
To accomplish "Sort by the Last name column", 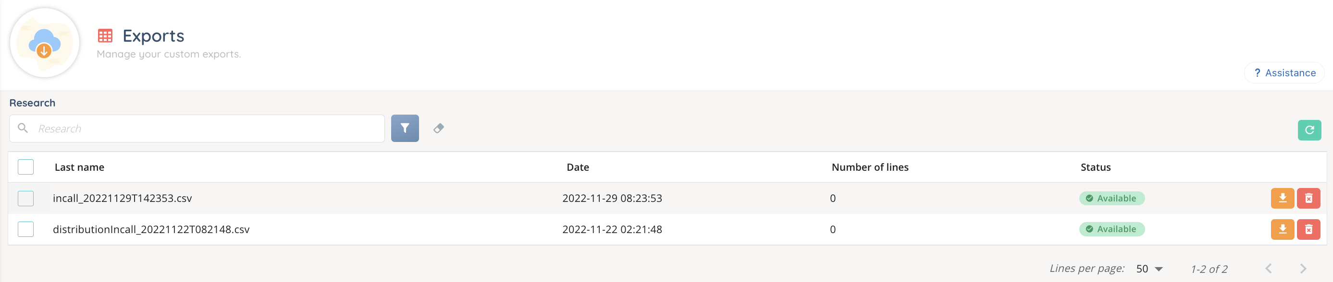I will 80,167.
